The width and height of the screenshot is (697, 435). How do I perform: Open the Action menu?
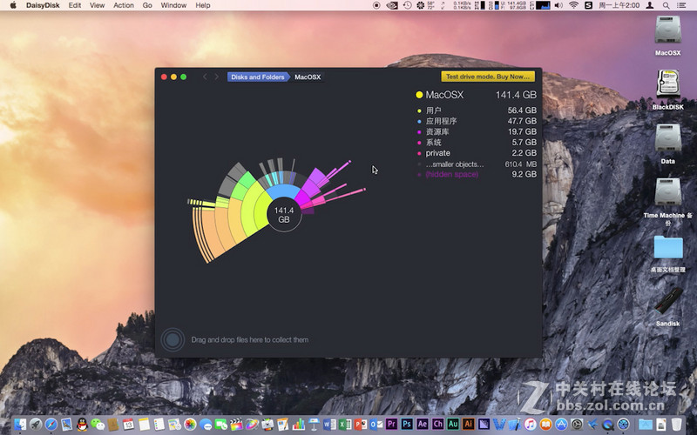click(124, 5)
